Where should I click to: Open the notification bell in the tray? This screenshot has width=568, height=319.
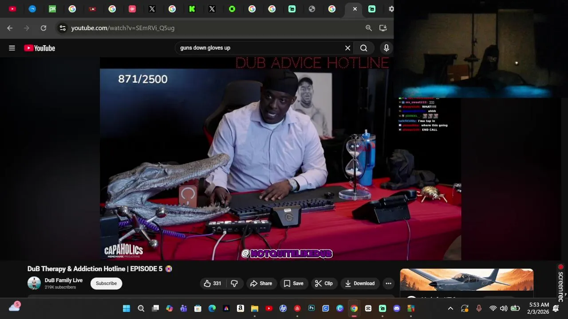(556, 308)
